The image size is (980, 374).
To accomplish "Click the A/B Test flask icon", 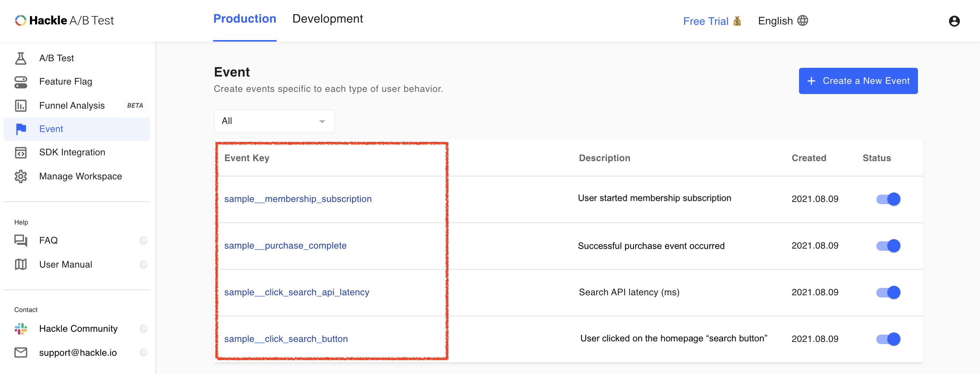I will click(20, 58).
